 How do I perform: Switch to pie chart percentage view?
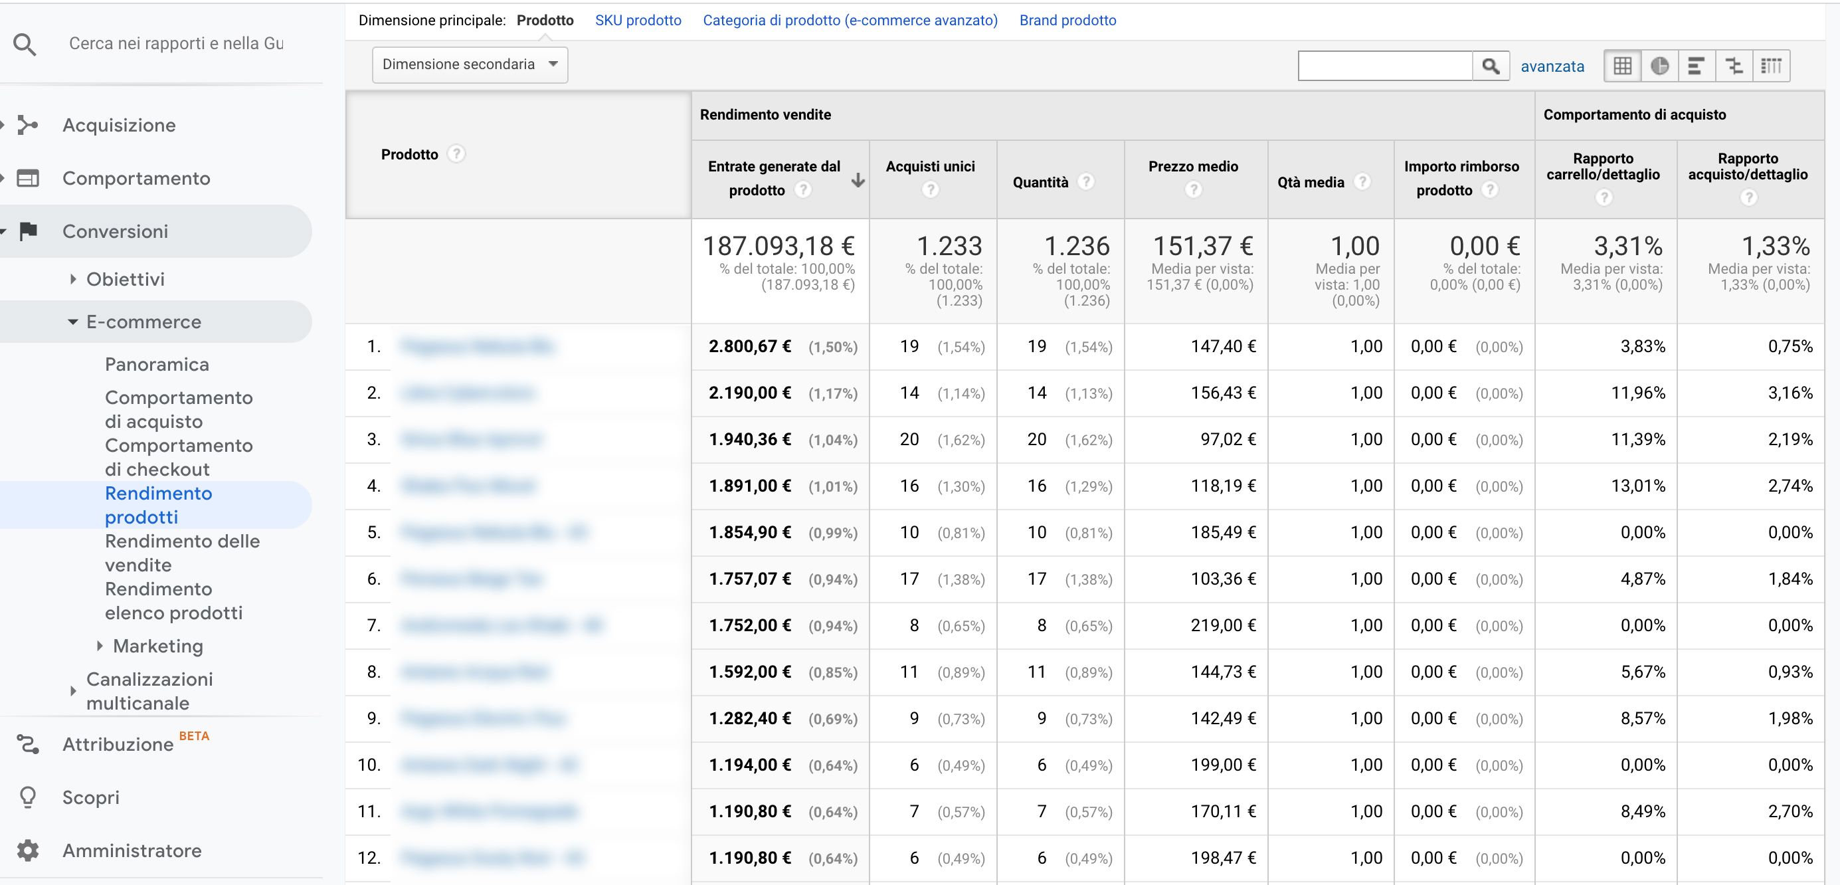(1659, 66)
